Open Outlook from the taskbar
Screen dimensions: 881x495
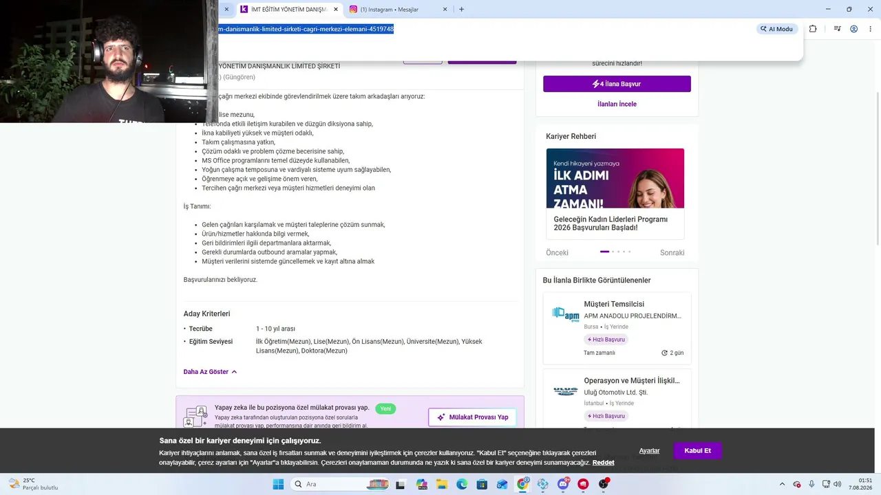coord(502,484)
